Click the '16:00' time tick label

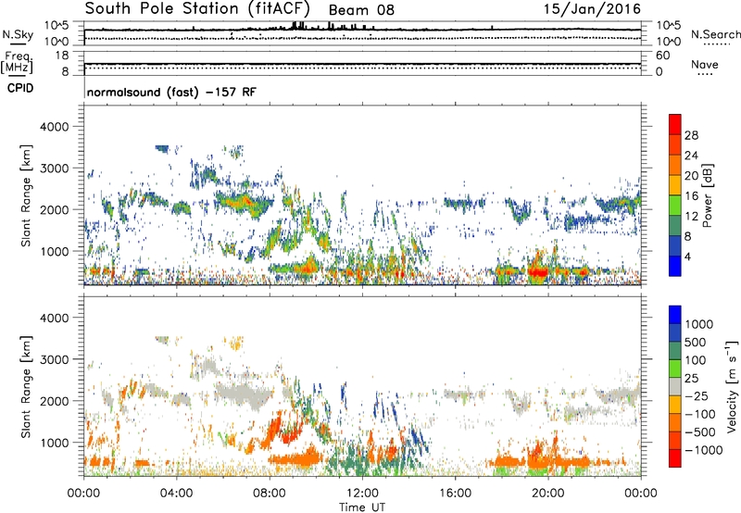click(x=455, y=494)
